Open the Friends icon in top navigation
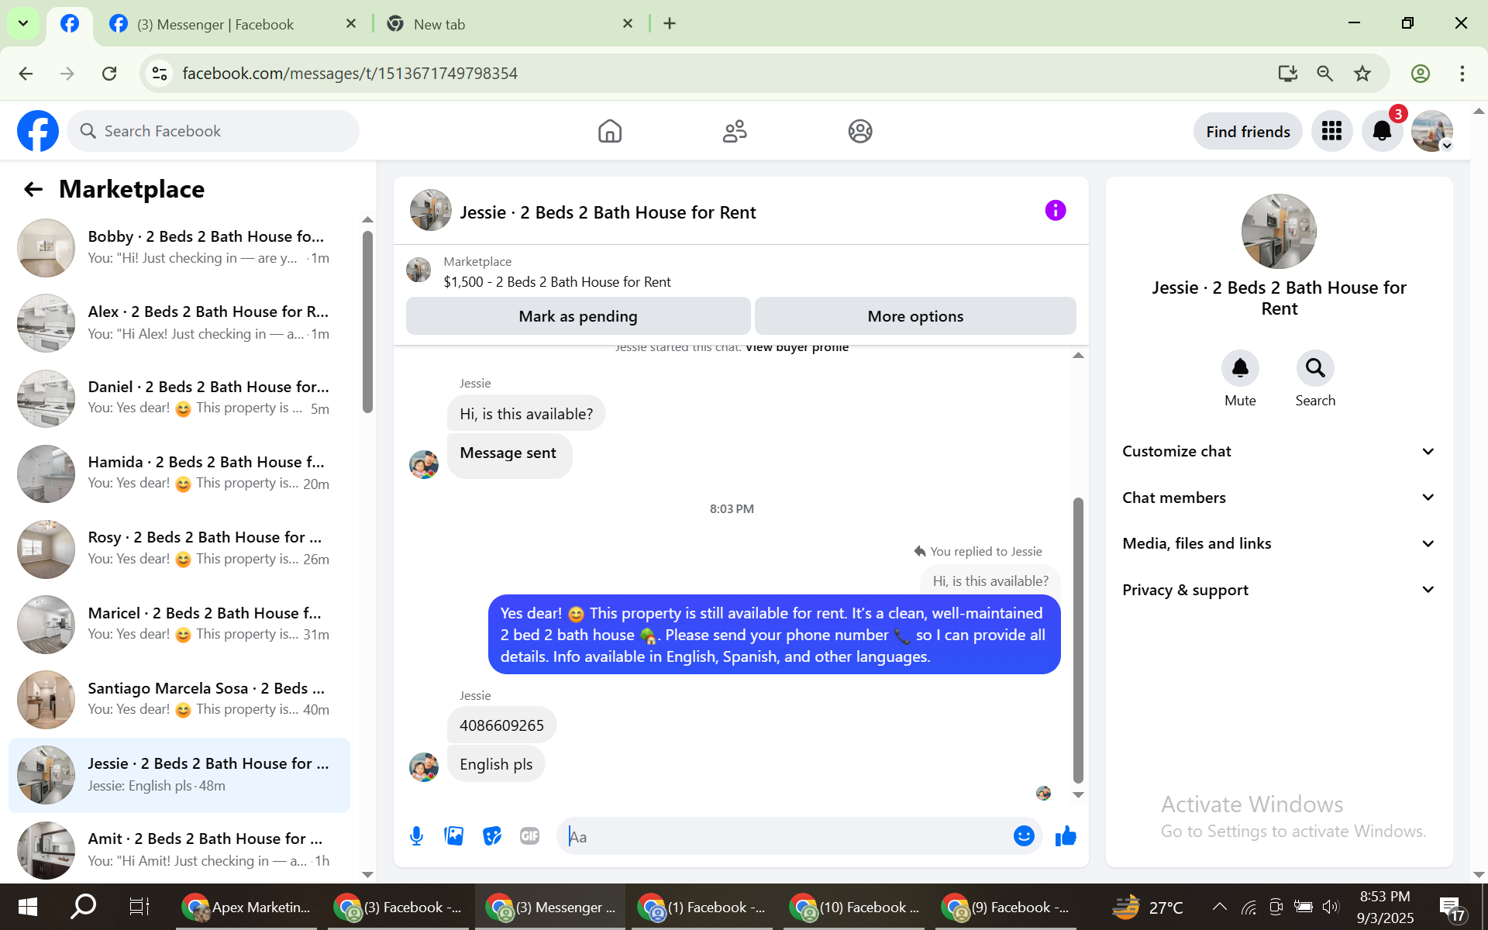The width and height of the screenshot is (1488, 930). (735, 131)
